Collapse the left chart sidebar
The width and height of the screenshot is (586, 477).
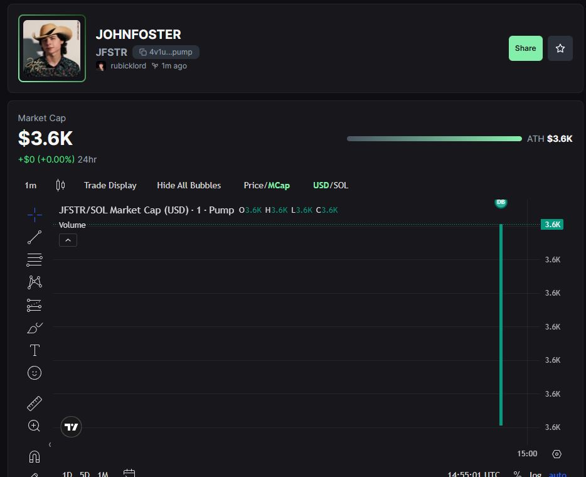pyautogui.click(x=50, y=444)
